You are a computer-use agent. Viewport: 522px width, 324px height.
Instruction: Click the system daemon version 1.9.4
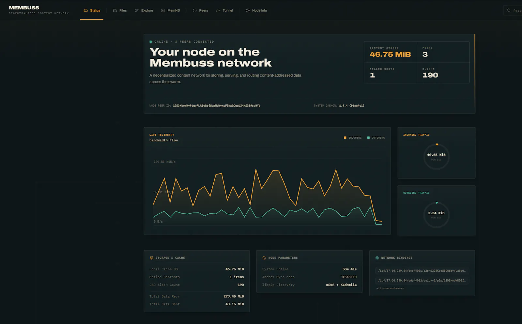coord(351,106)
